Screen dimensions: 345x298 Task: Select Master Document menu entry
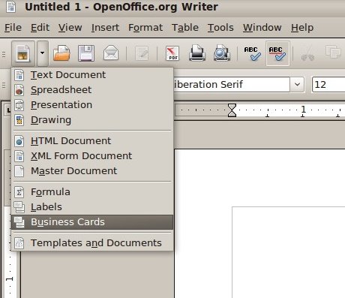pos(92,171)
